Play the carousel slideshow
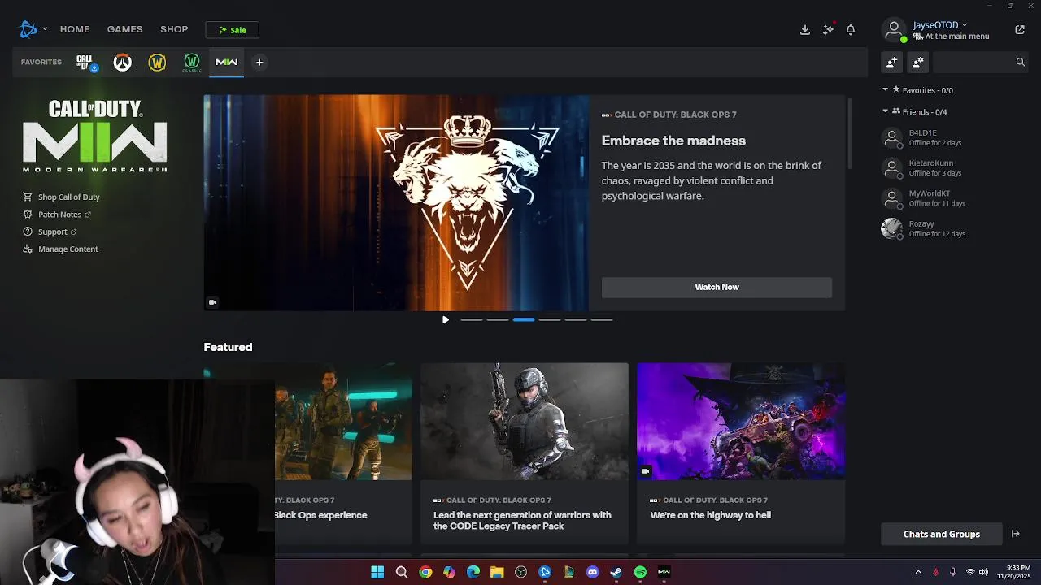1041x585 pixels. [x=446, y=319]
